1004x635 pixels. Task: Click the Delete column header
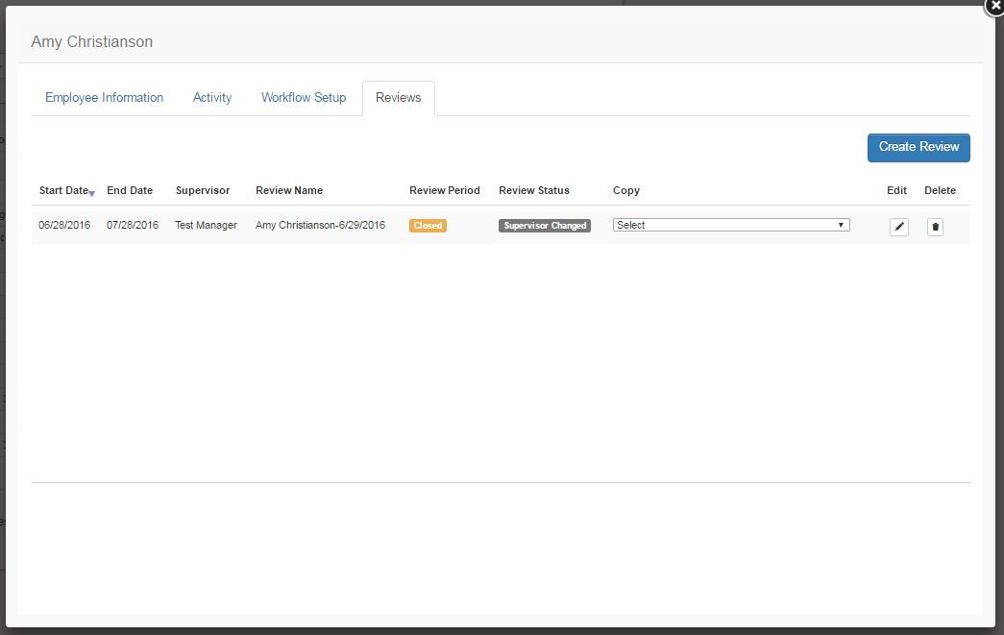[940, 190]
